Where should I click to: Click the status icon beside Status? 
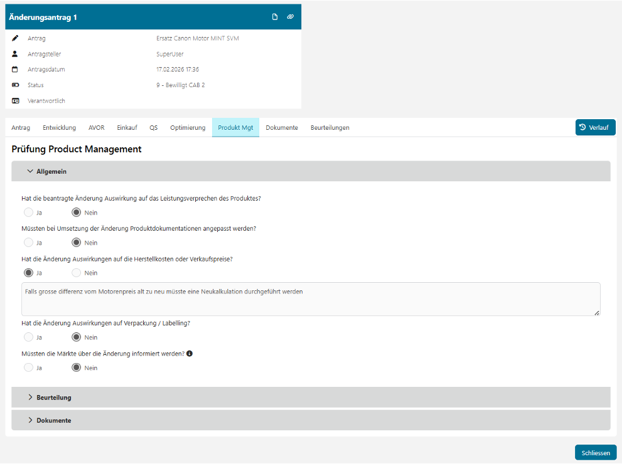pyautogui.click(x=15, y=85)
